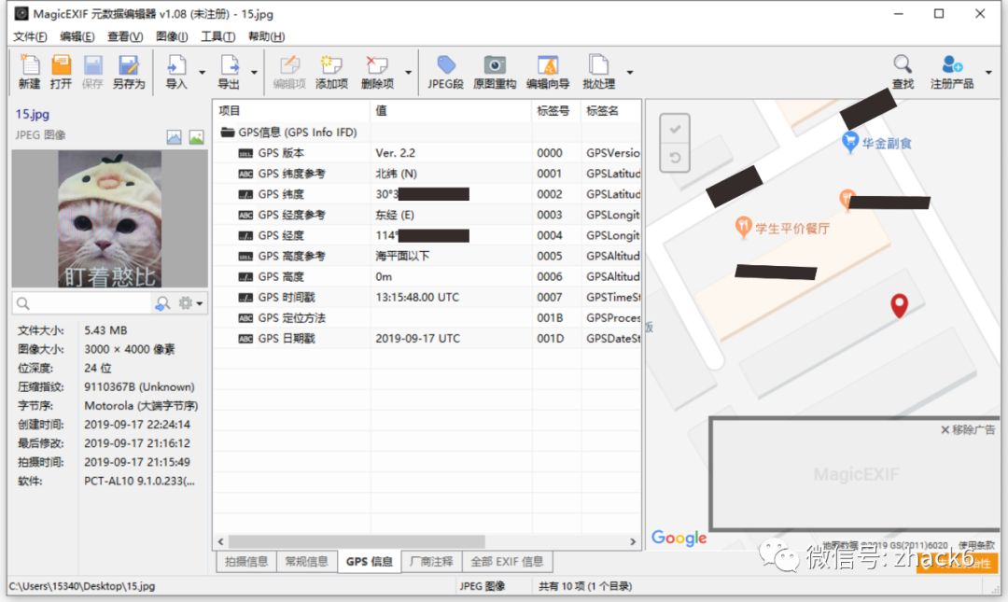Click the green image view icon beside JPEG 图像
Image resolution: width=1008 pixels, height=602 pixels.
click(196, 137)
